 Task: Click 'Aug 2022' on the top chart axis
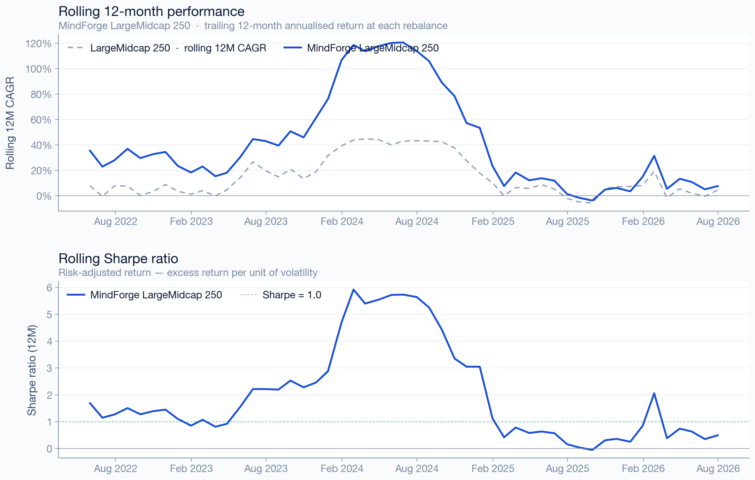tap(115, 221)
